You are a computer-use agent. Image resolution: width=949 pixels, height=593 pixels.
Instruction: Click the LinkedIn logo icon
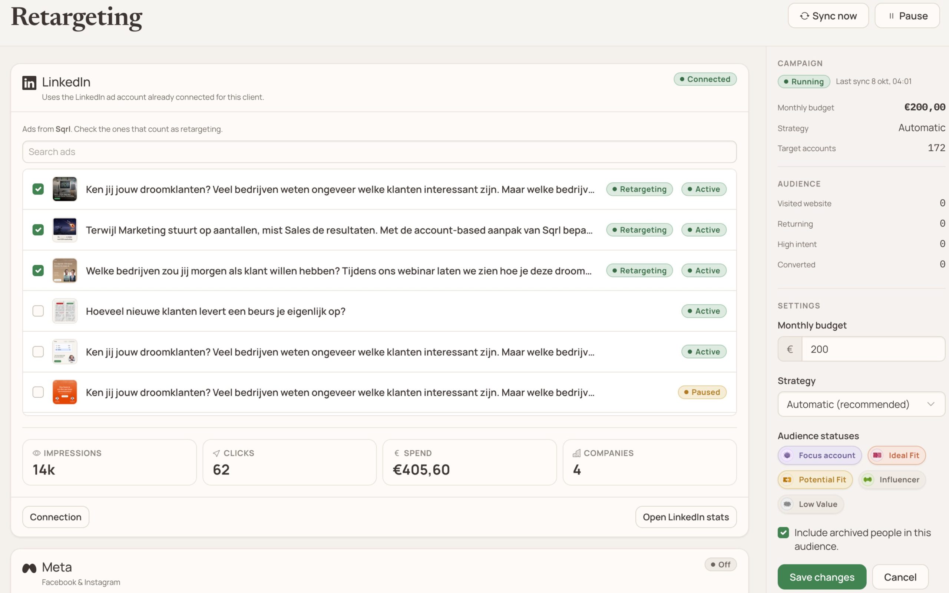point(29,83)
